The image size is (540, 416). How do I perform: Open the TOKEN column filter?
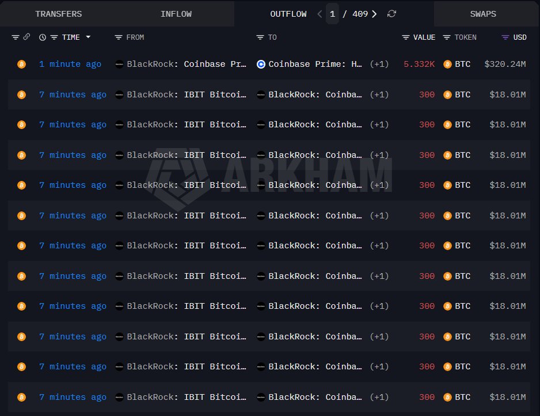447,37
